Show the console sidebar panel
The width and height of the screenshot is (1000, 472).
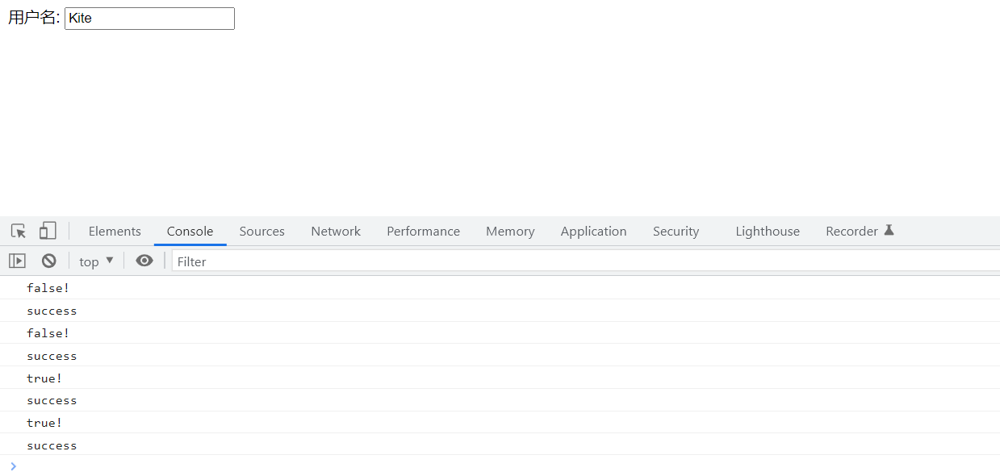click(17, 261)
